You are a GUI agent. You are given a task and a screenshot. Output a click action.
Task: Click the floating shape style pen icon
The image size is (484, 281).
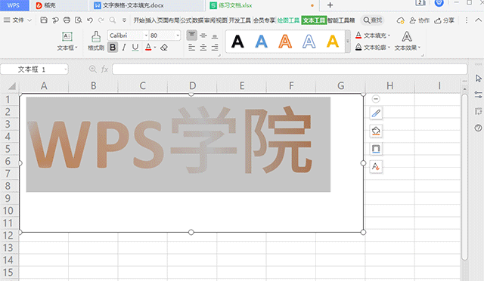coord(376,113)
